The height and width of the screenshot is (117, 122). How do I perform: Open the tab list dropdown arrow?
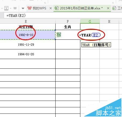pyautogui.click(x=23, y=8)
